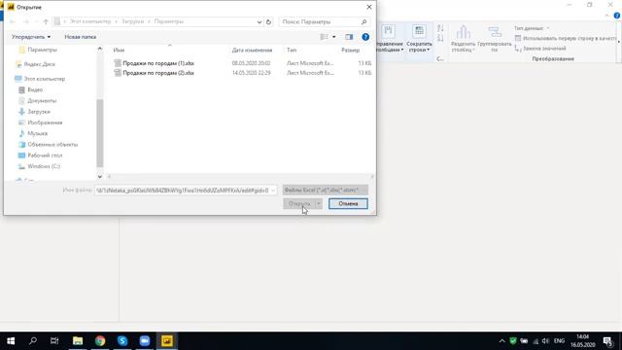Open Zoom from the taskbar
Viewport: 622px width, 350px height.
click(145, 341)
